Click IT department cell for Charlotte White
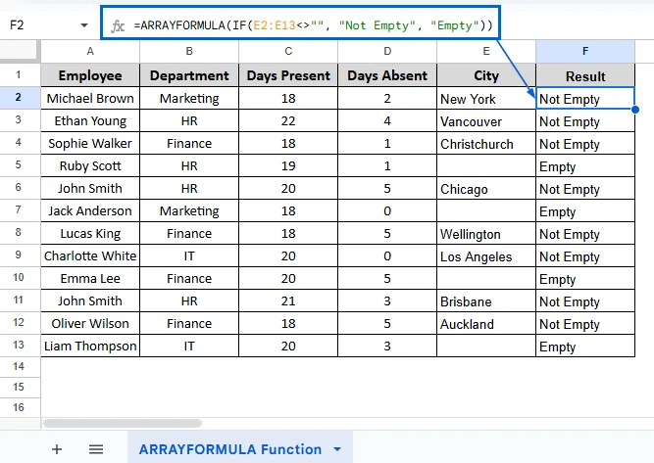This screenshot has height=463, width=654. pos(189,255)
